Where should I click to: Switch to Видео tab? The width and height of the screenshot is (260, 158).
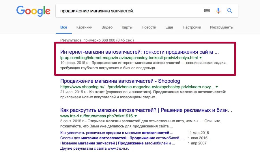(x=107, y=27)
